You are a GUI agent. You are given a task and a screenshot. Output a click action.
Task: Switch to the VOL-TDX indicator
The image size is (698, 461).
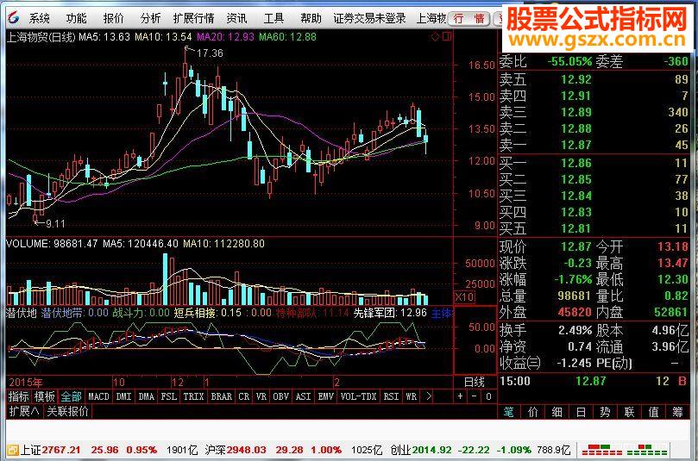point(358,396)
